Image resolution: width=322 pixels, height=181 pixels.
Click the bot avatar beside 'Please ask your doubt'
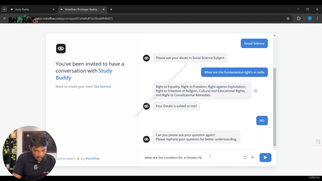(146, 58)
